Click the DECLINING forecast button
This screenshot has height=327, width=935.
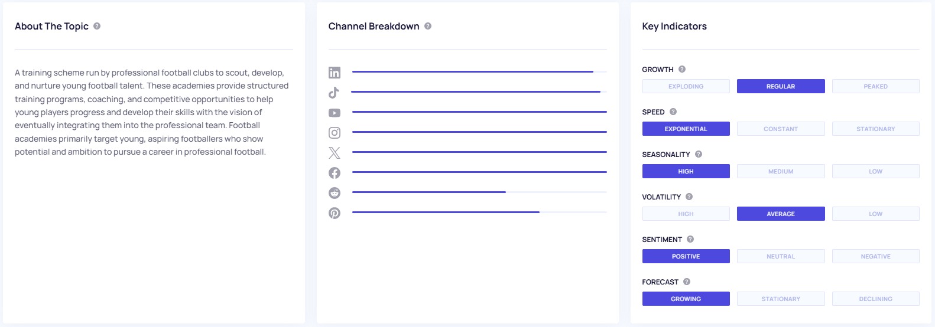(x=875, y=299)
